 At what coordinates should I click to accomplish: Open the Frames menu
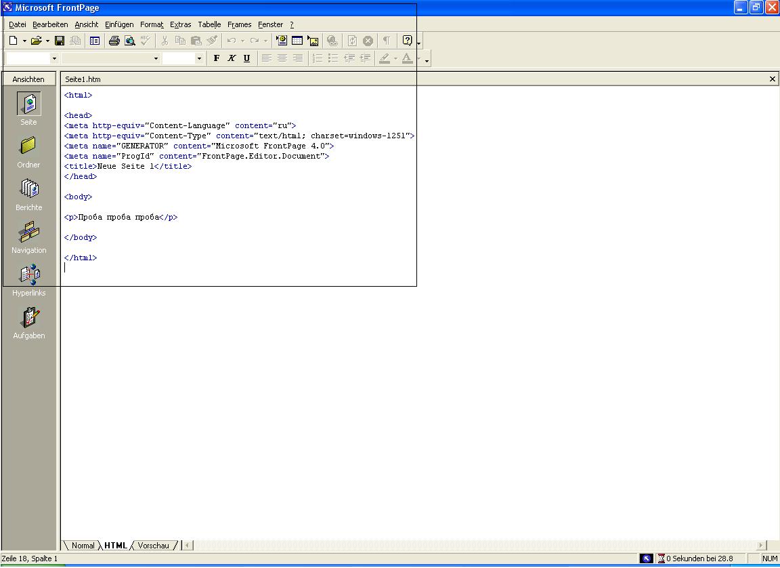click(x=239, y=24)
